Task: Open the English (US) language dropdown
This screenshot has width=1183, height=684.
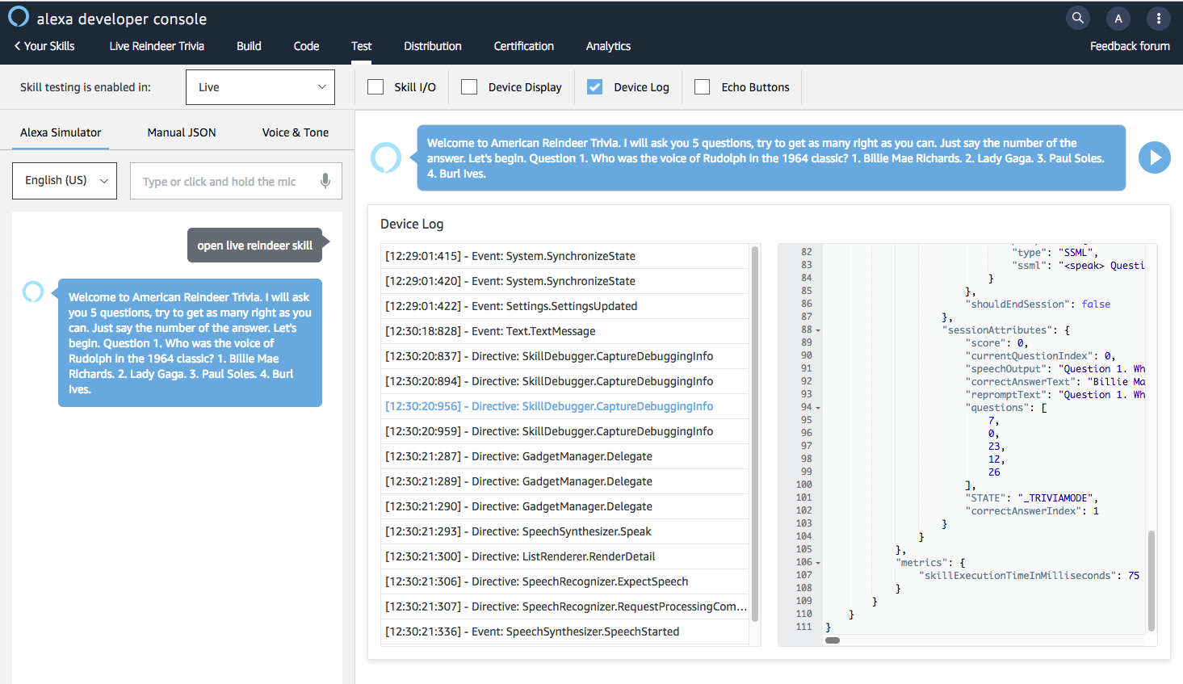Action: (65, 181)
